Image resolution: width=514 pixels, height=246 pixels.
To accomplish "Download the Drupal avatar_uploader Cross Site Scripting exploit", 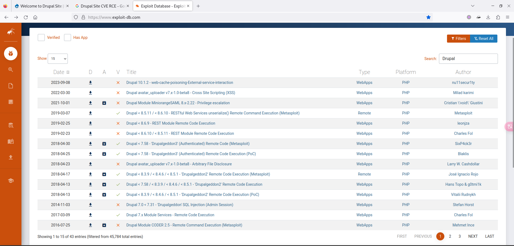I will point(91,93).
